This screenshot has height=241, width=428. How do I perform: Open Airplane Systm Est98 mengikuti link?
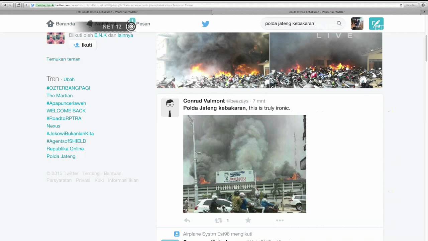click(x=218, y=234)
